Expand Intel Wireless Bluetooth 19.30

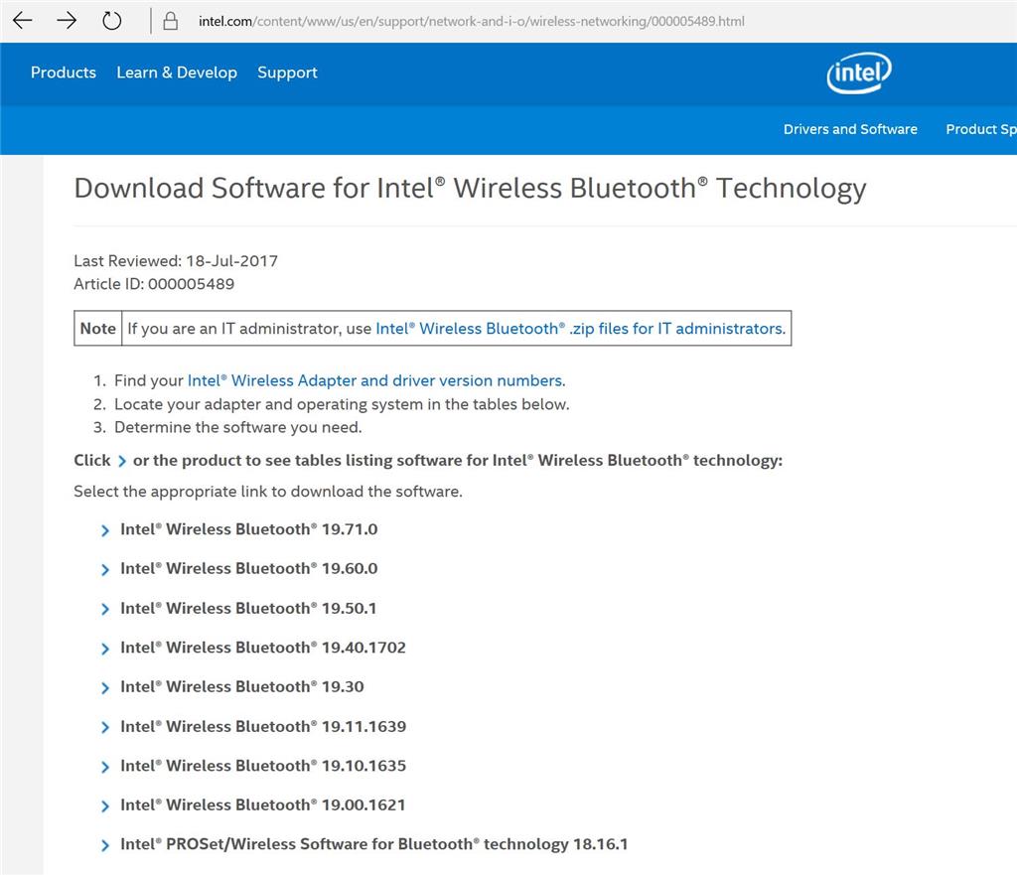click(x=242, y=686)
